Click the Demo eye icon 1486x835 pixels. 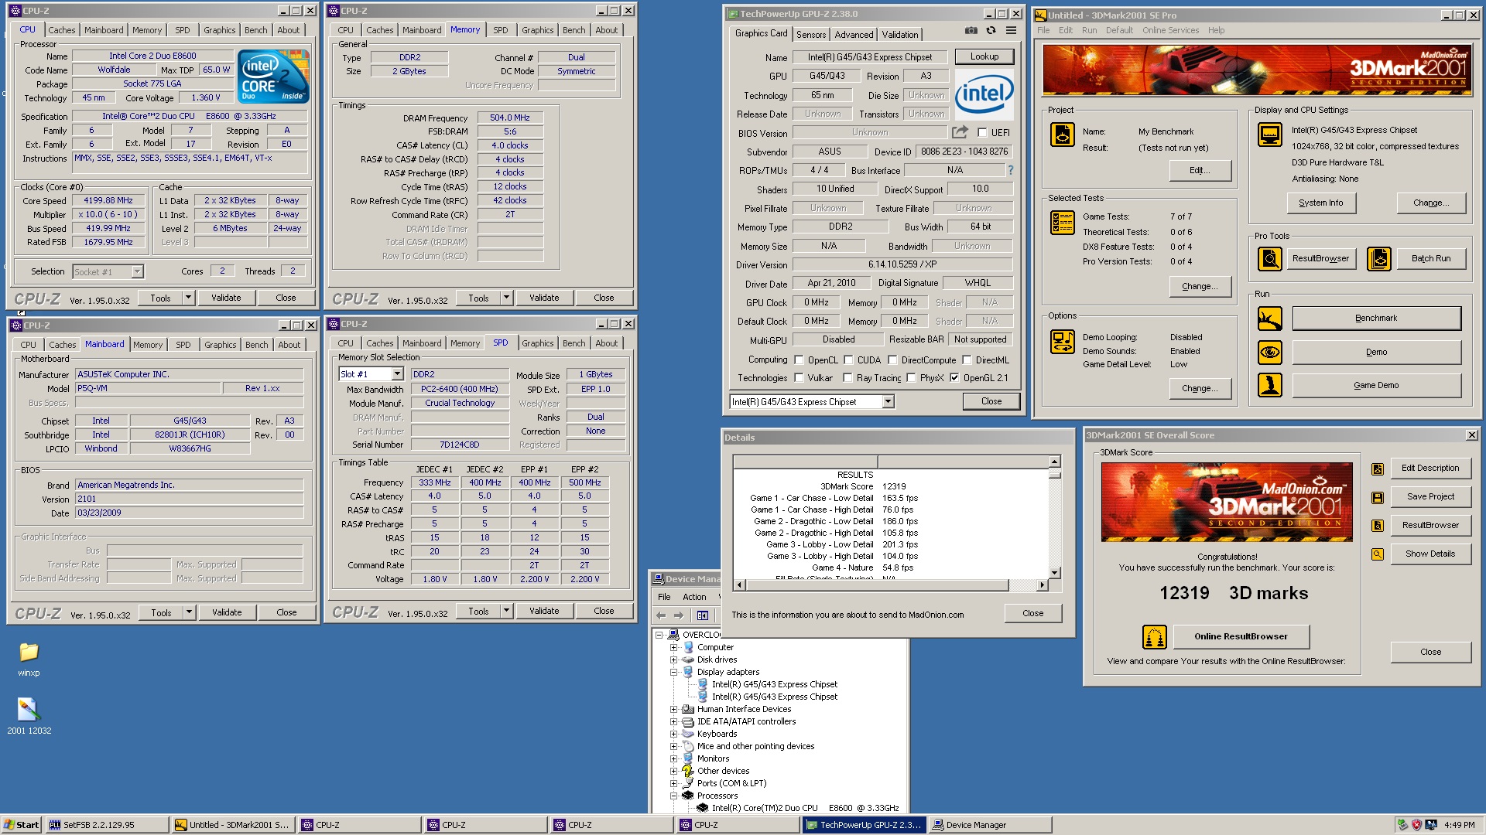(1269, 353)
